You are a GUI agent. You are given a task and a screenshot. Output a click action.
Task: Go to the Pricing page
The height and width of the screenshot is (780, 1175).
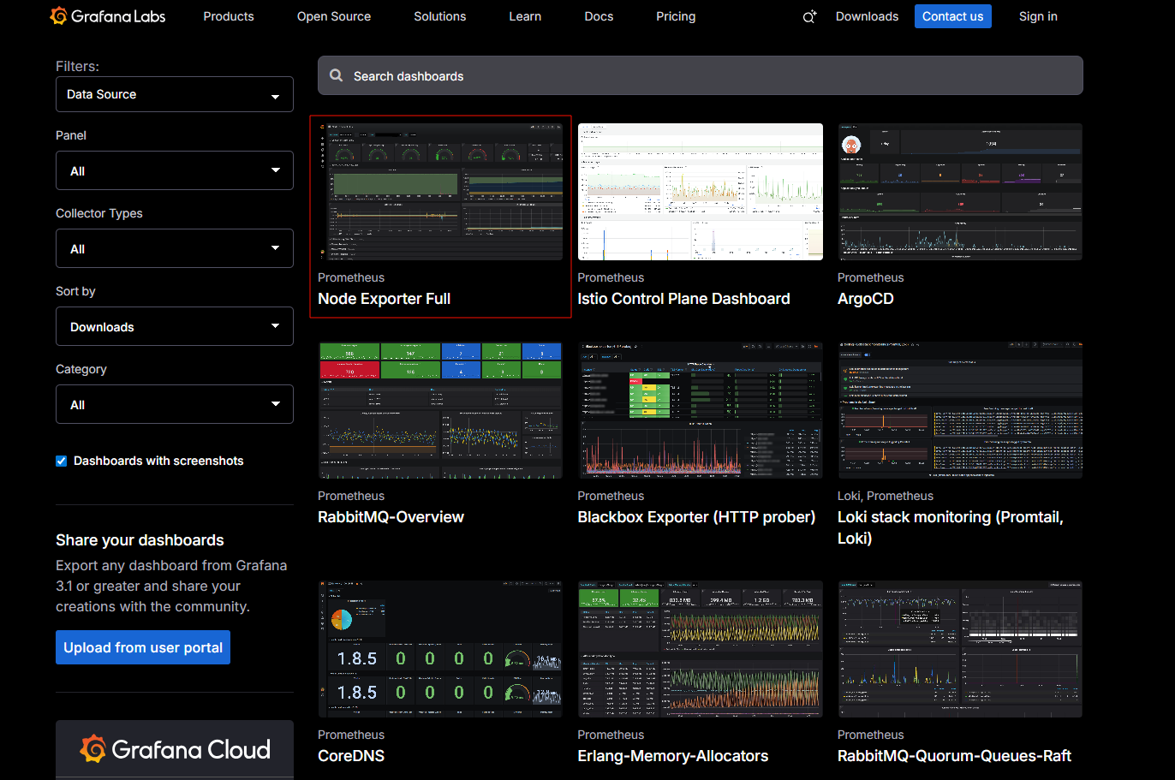click(676, 16)
